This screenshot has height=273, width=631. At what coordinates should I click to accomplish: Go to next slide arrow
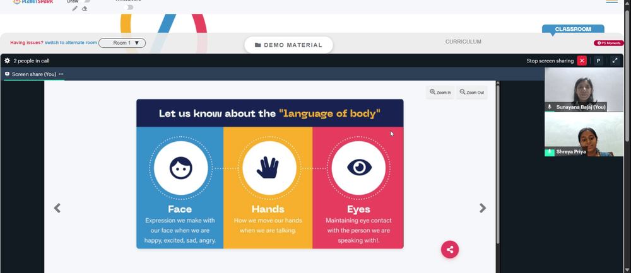pos(483,208)
